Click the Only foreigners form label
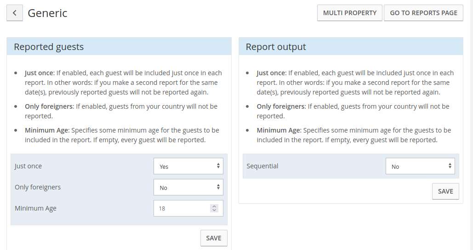Image resolution: width=473 pixels, height=250 pixels. point(38,187)
